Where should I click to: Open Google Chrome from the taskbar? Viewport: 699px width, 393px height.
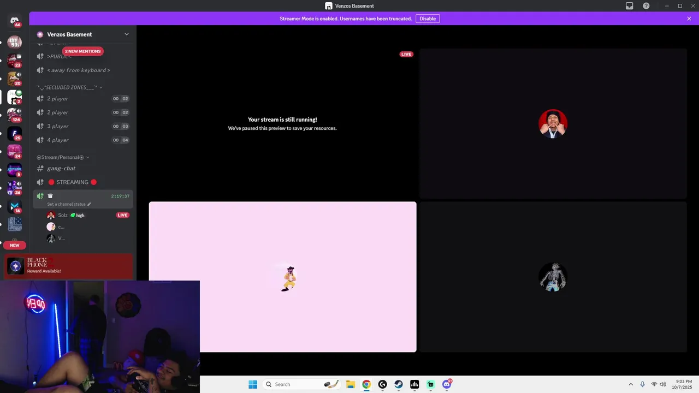366,384
